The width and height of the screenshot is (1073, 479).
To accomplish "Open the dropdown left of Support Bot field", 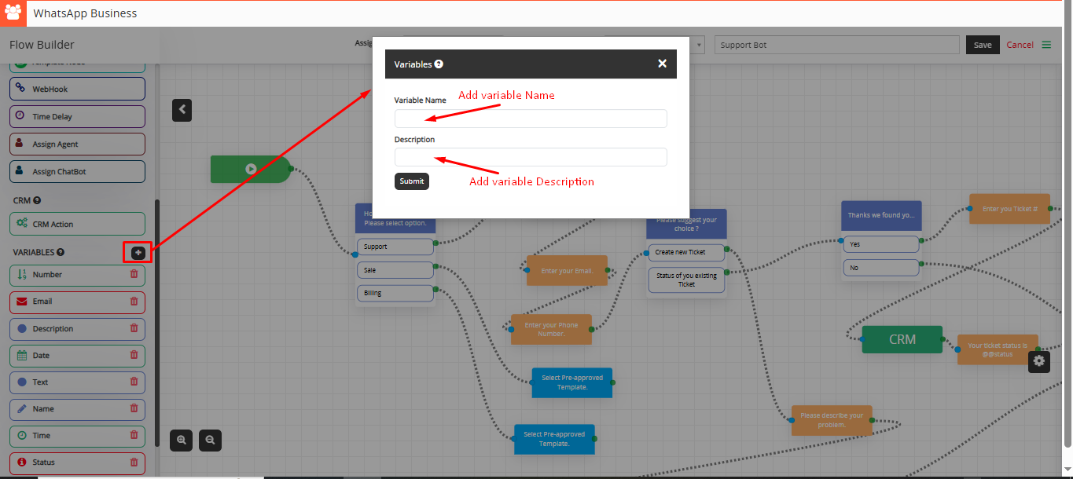I will tap(697, 45).
